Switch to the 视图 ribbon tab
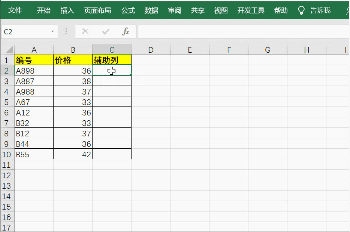Image resolution: width=350 pixels, height=232 pixels. click(220, 10)
